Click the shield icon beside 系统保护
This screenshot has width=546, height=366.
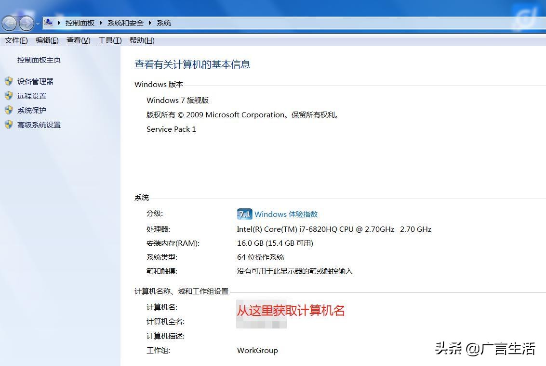click(9, 110)
